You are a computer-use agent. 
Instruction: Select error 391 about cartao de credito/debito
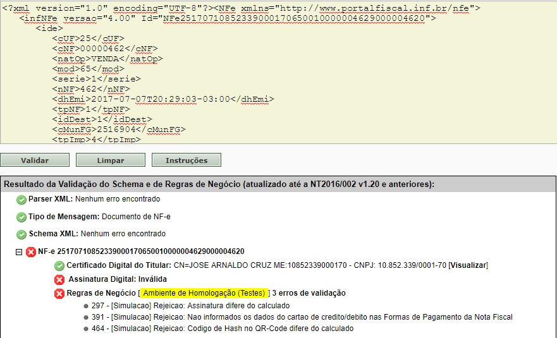pos(302,317)
